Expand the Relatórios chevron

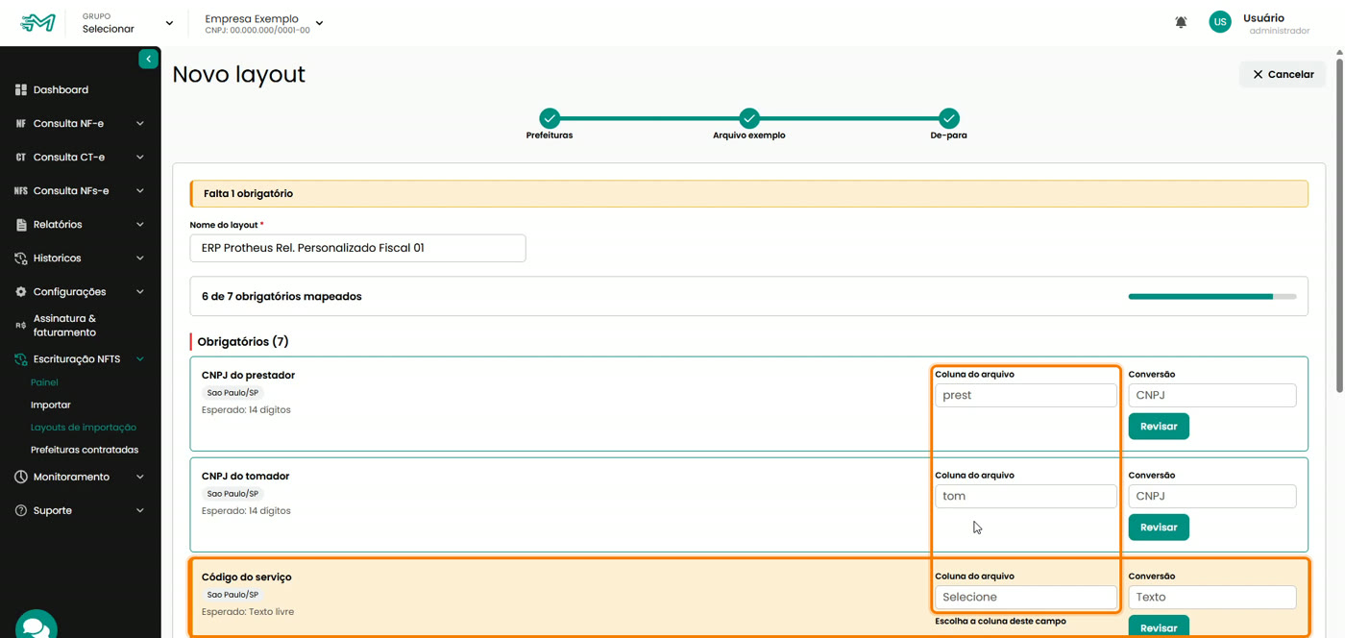(140, 225)
